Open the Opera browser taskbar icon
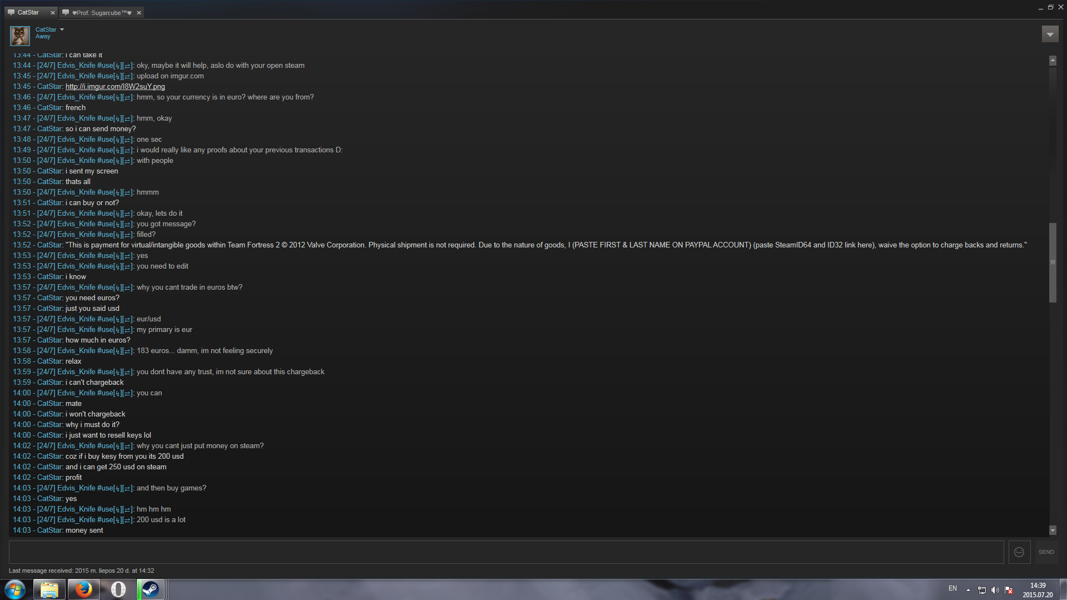The height and width of the screenshot is (600, 1067). point(118,589)
